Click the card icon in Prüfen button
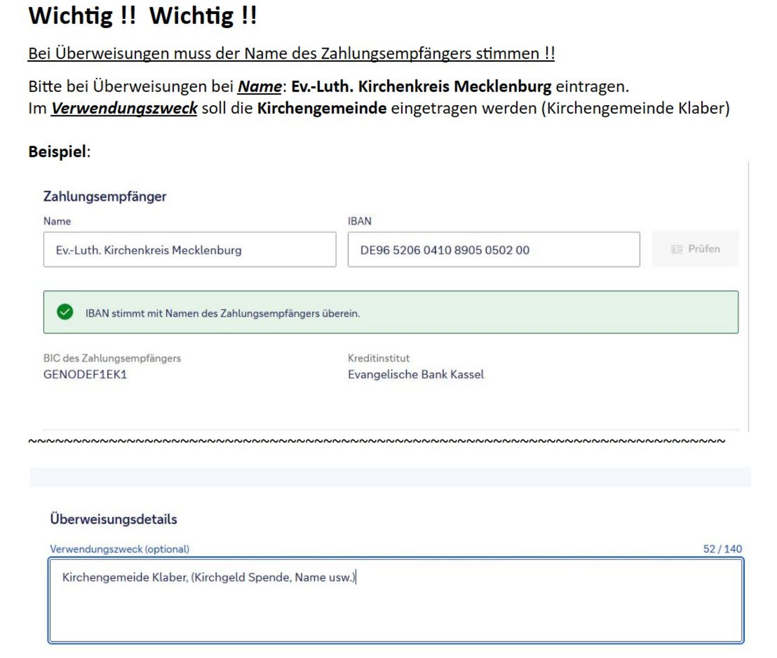The image size is (777, 658). click(676, 249)
